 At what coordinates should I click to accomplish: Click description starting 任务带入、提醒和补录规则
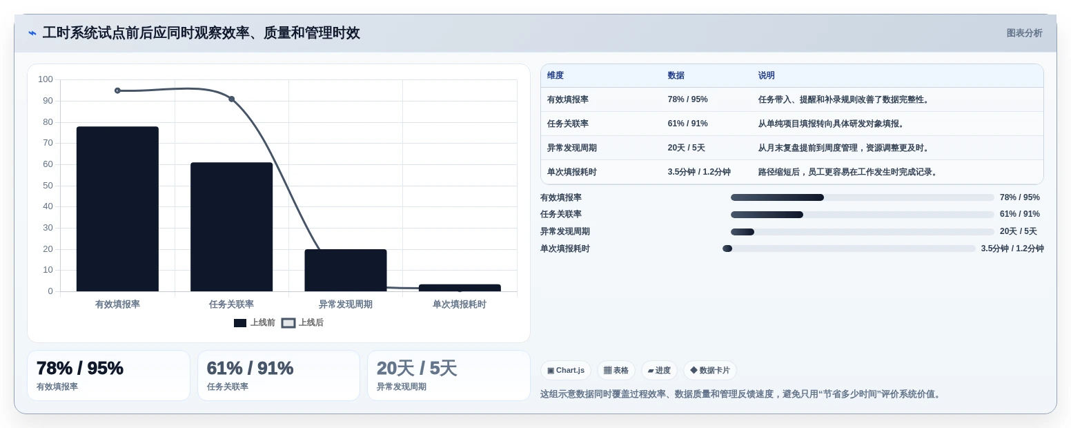coord(845,99)
